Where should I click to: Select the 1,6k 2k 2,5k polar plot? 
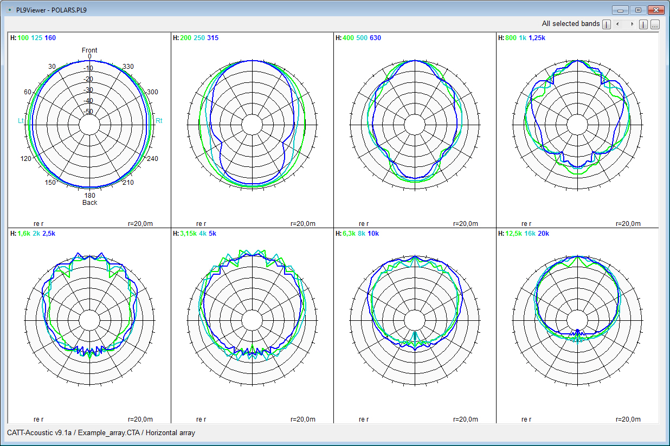tap(89, 320)
